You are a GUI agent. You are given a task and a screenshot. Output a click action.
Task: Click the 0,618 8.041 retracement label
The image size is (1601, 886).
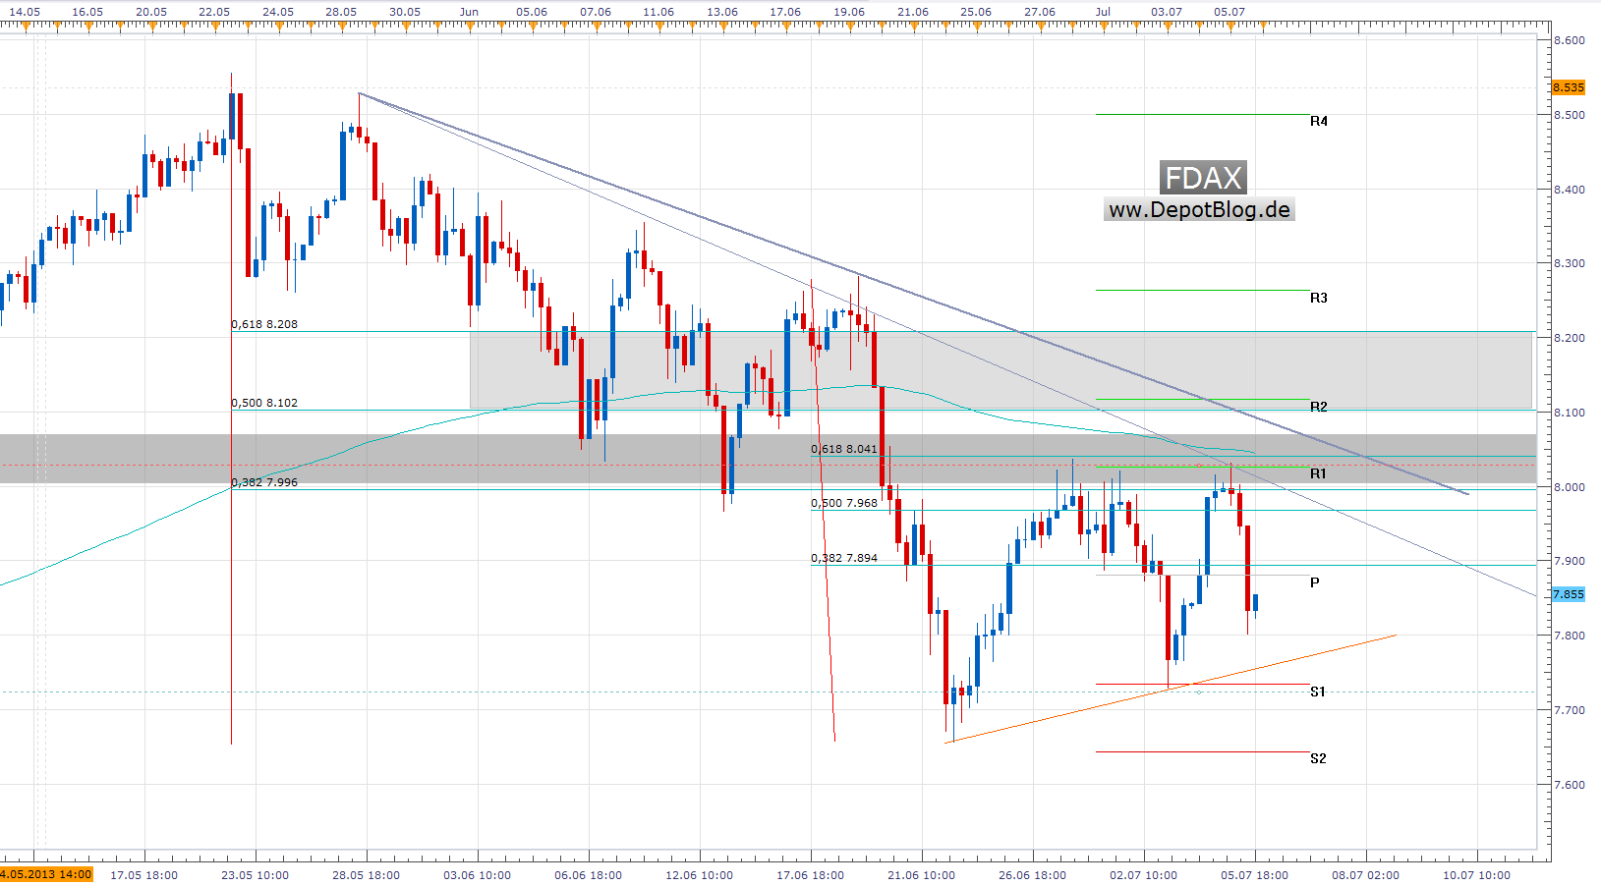[x=844, y=449]
